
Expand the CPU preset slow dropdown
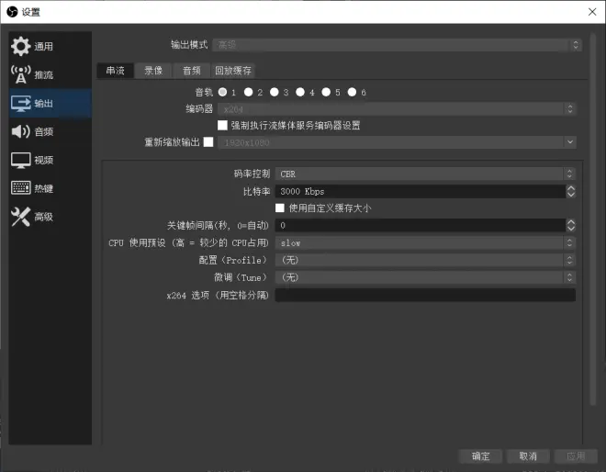click(425, 242)
